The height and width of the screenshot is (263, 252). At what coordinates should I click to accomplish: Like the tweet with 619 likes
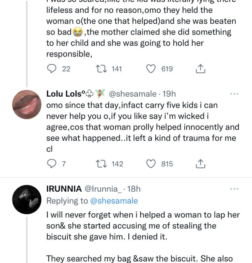pos(151,69)
